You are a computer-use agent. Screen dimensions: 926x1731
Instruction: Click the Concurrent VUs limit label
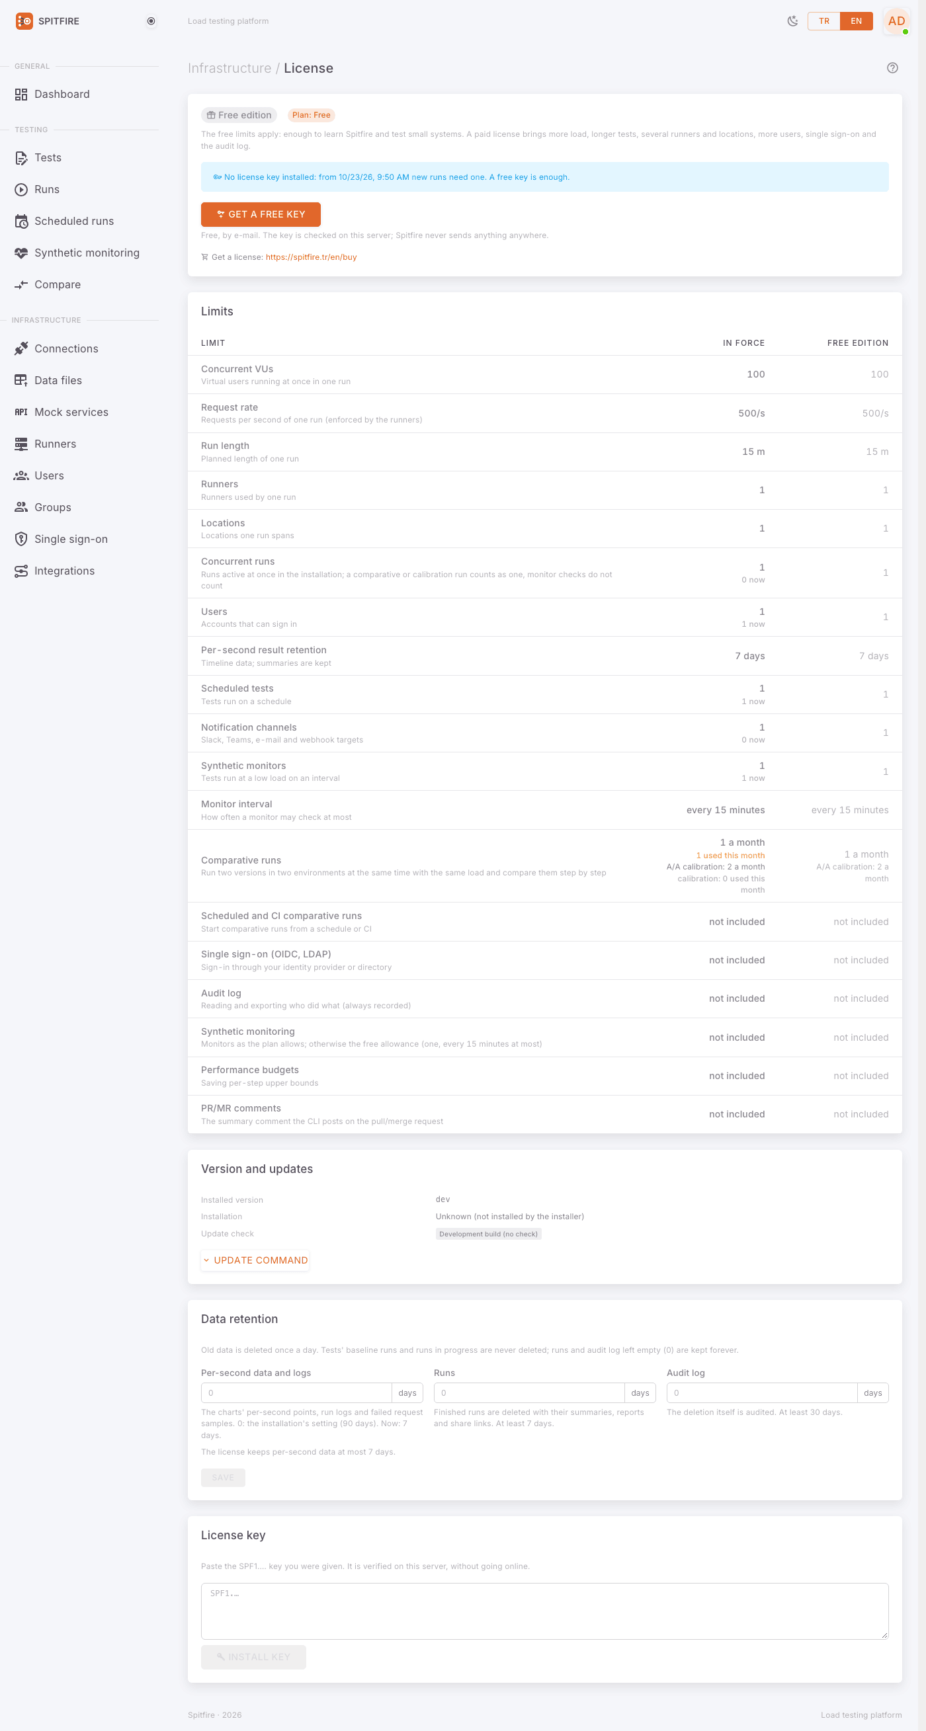click(237, 369)
